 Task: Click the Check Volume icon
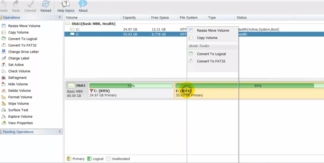tap(4, 71)
